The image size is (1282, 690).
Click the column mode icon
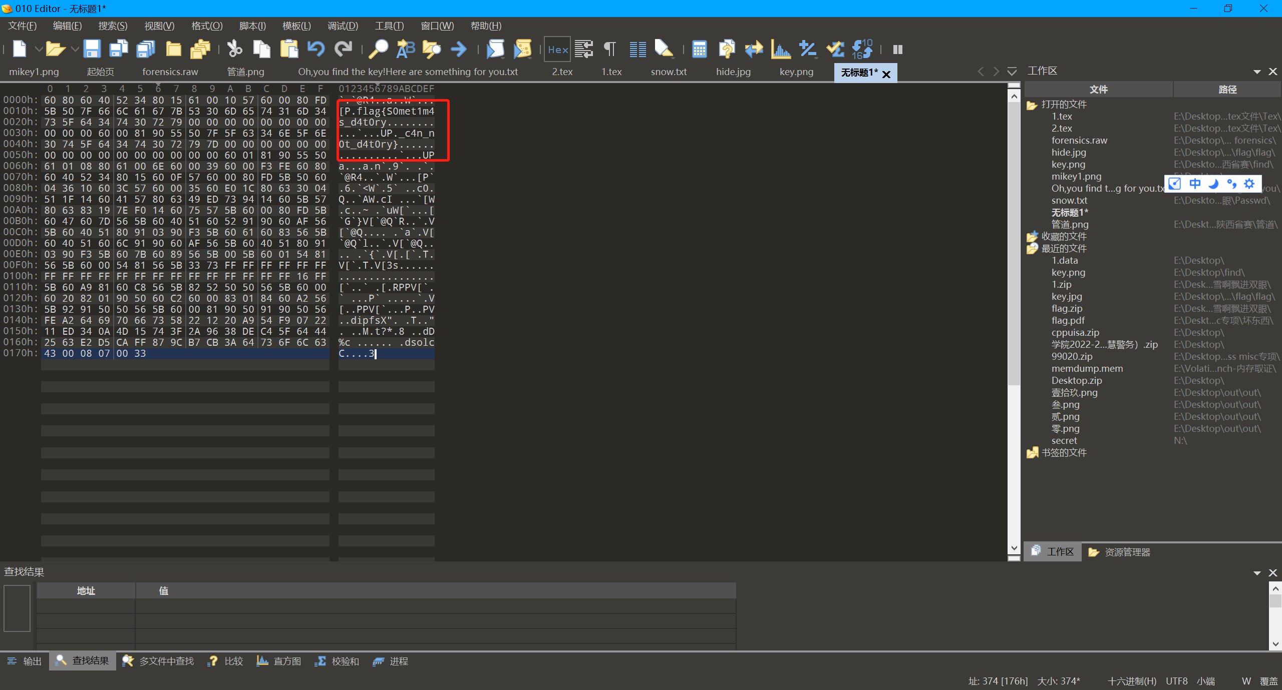tap(637, 49)
